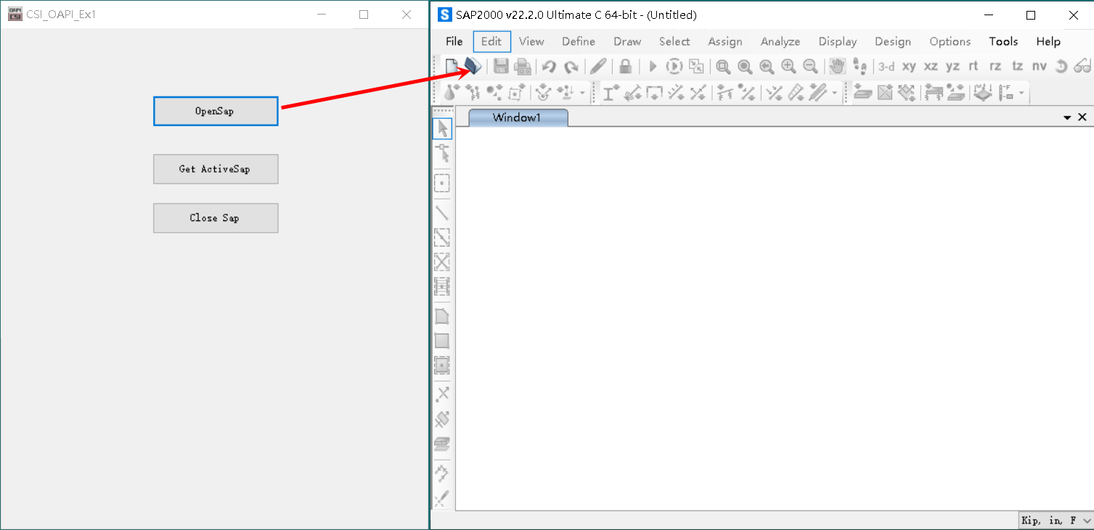The width and height of the screenshot is (1094, 530).
Task: Select the Draw Poly Area tool
Action: [442, 316]
